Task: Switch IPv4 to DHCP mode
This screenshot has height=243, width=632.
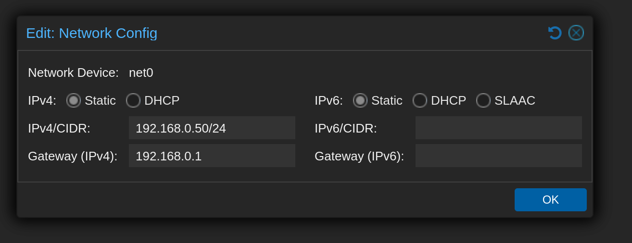Action: (133, 100)
